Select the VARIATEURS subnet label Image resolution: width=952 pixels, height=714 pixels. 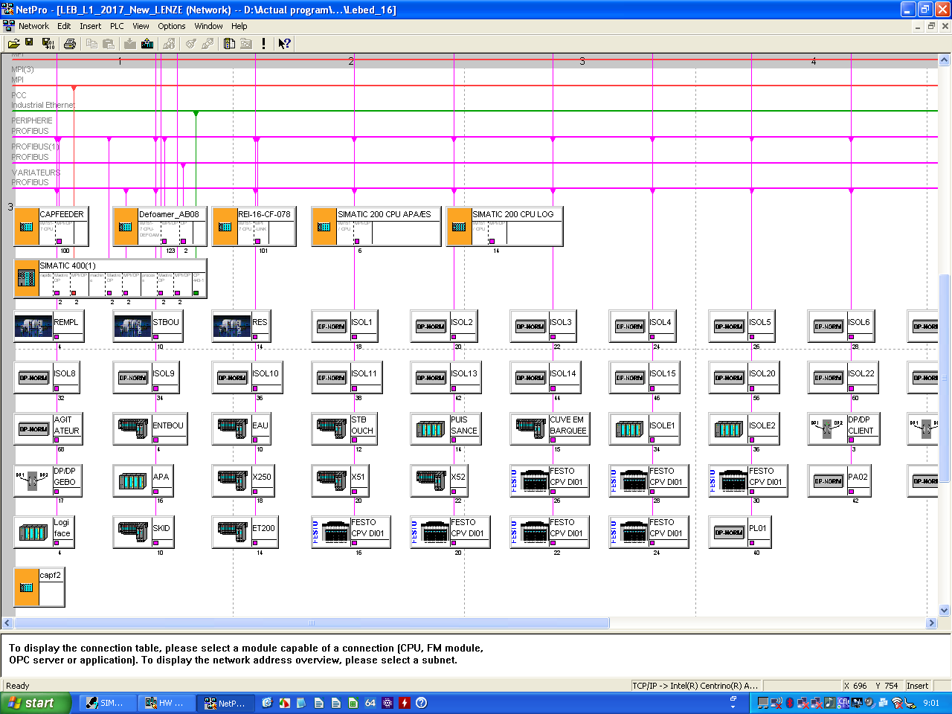pos(36,173)
